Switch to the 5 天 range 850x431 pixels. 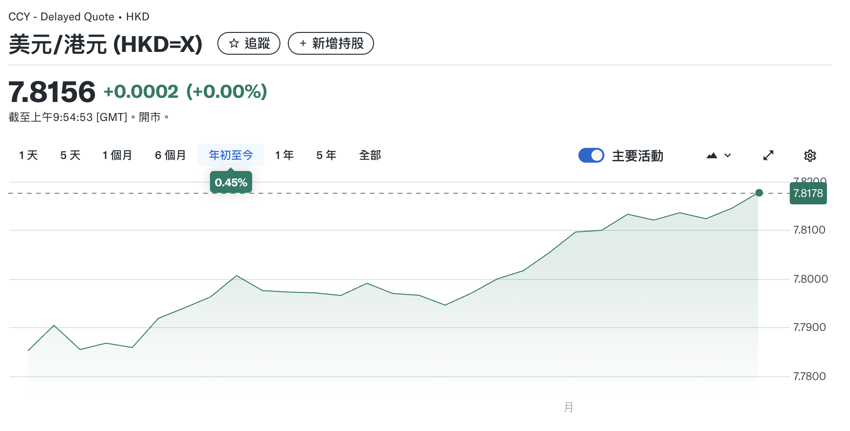click(x=70, y=155)
